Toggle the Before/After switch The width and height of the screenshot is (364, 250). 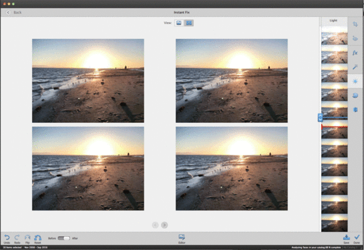pos(64,238)
